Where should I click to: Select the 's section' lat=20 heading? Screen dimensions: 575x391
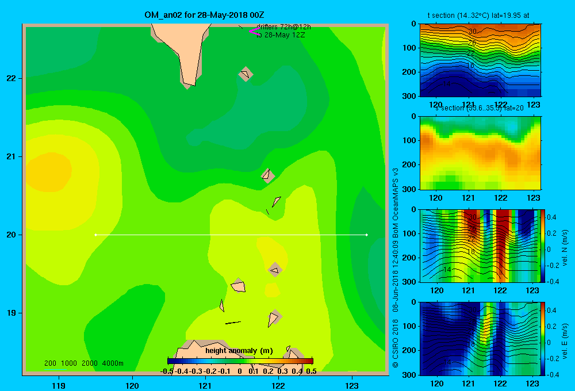[x=480, y=108]
